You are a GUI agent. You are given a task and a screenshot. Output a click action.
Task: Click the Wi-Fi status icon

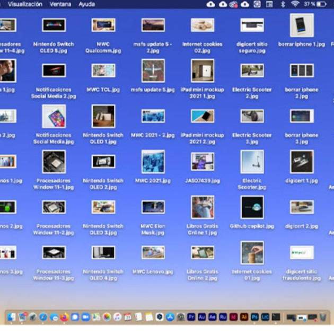295,4
